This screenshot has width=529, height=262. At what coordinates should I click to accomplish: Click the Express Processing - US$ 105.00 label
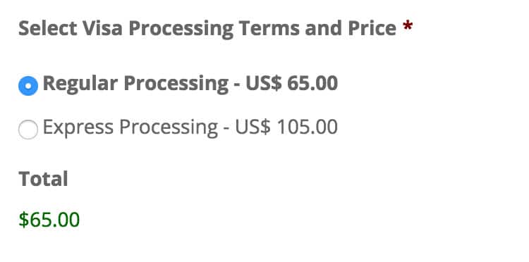190,127
